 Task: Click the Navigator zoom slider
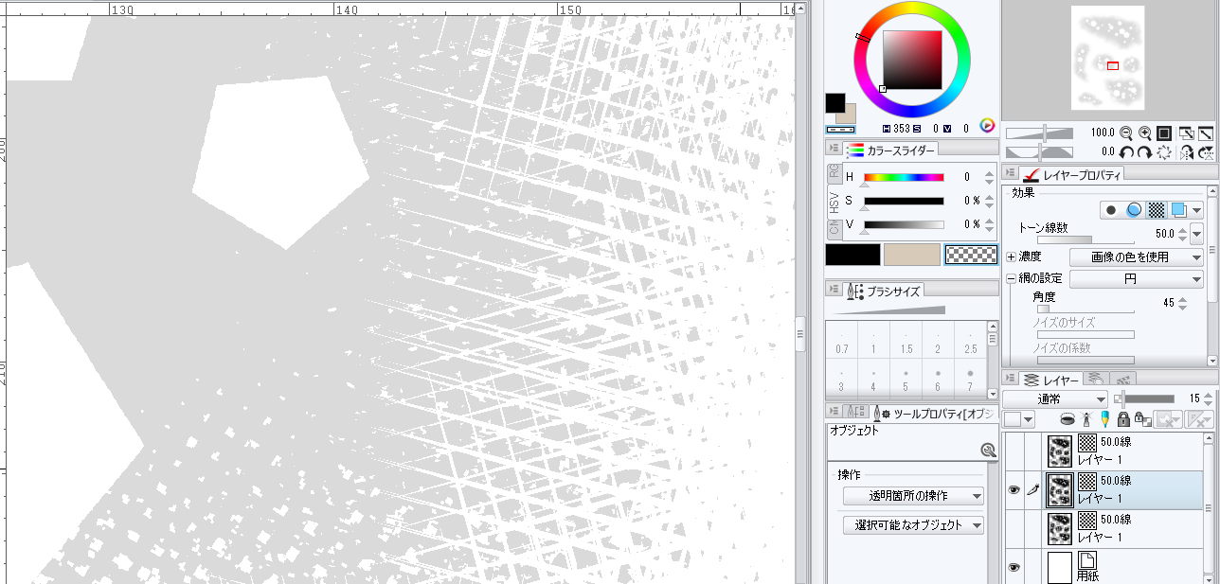click(x=1039, y=133)
